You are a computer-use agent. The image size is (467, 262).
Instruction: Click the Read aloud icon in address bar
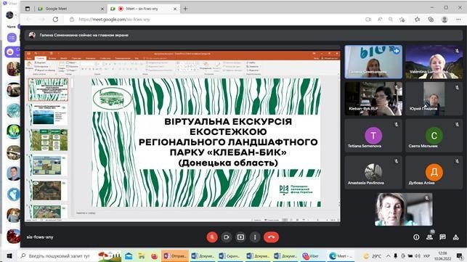coord(380,20)
